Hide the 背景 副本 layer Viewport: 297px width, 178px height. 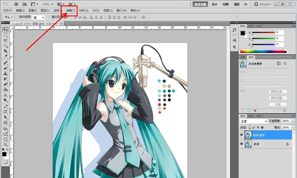point(241,135)
